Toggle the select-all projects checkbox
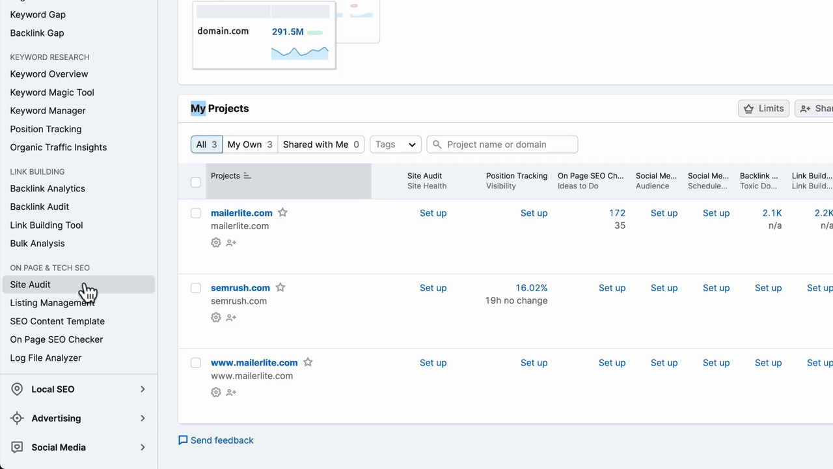 coord(196,182)
